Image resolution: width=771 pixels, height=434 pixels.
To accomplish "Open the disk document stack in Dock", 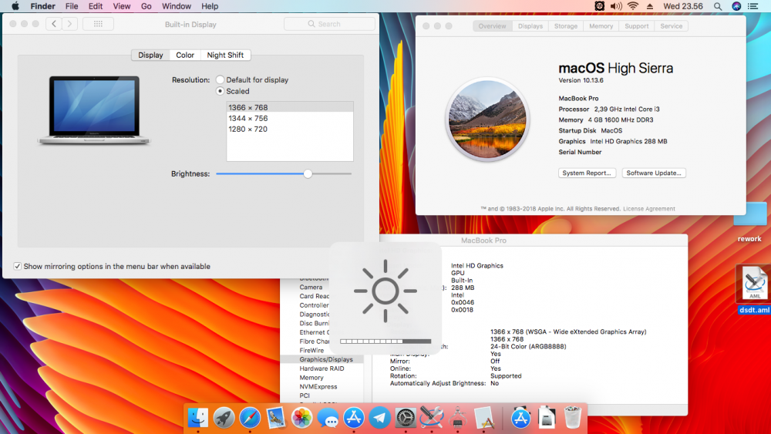I will [x=547, y=418].
